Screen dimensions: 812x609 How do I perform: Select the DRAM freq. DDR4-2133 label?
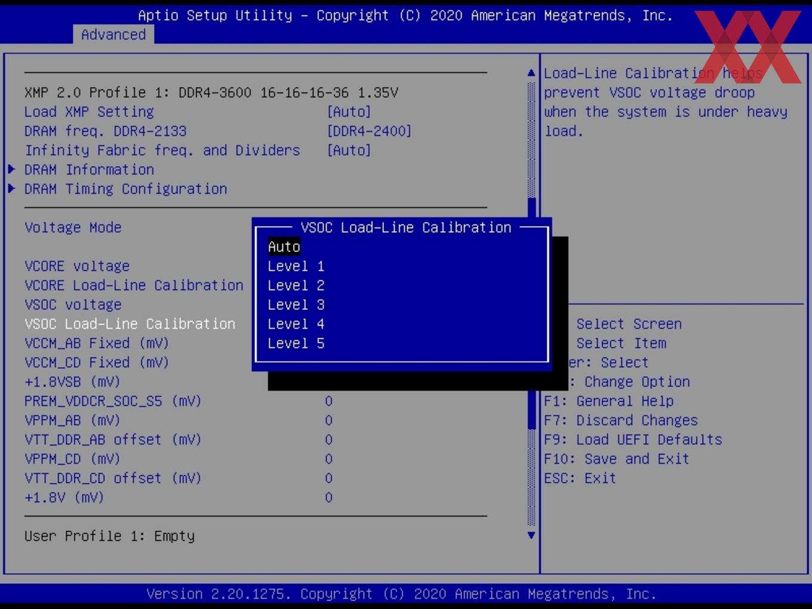pyautogui.click(x=106, y=131)
